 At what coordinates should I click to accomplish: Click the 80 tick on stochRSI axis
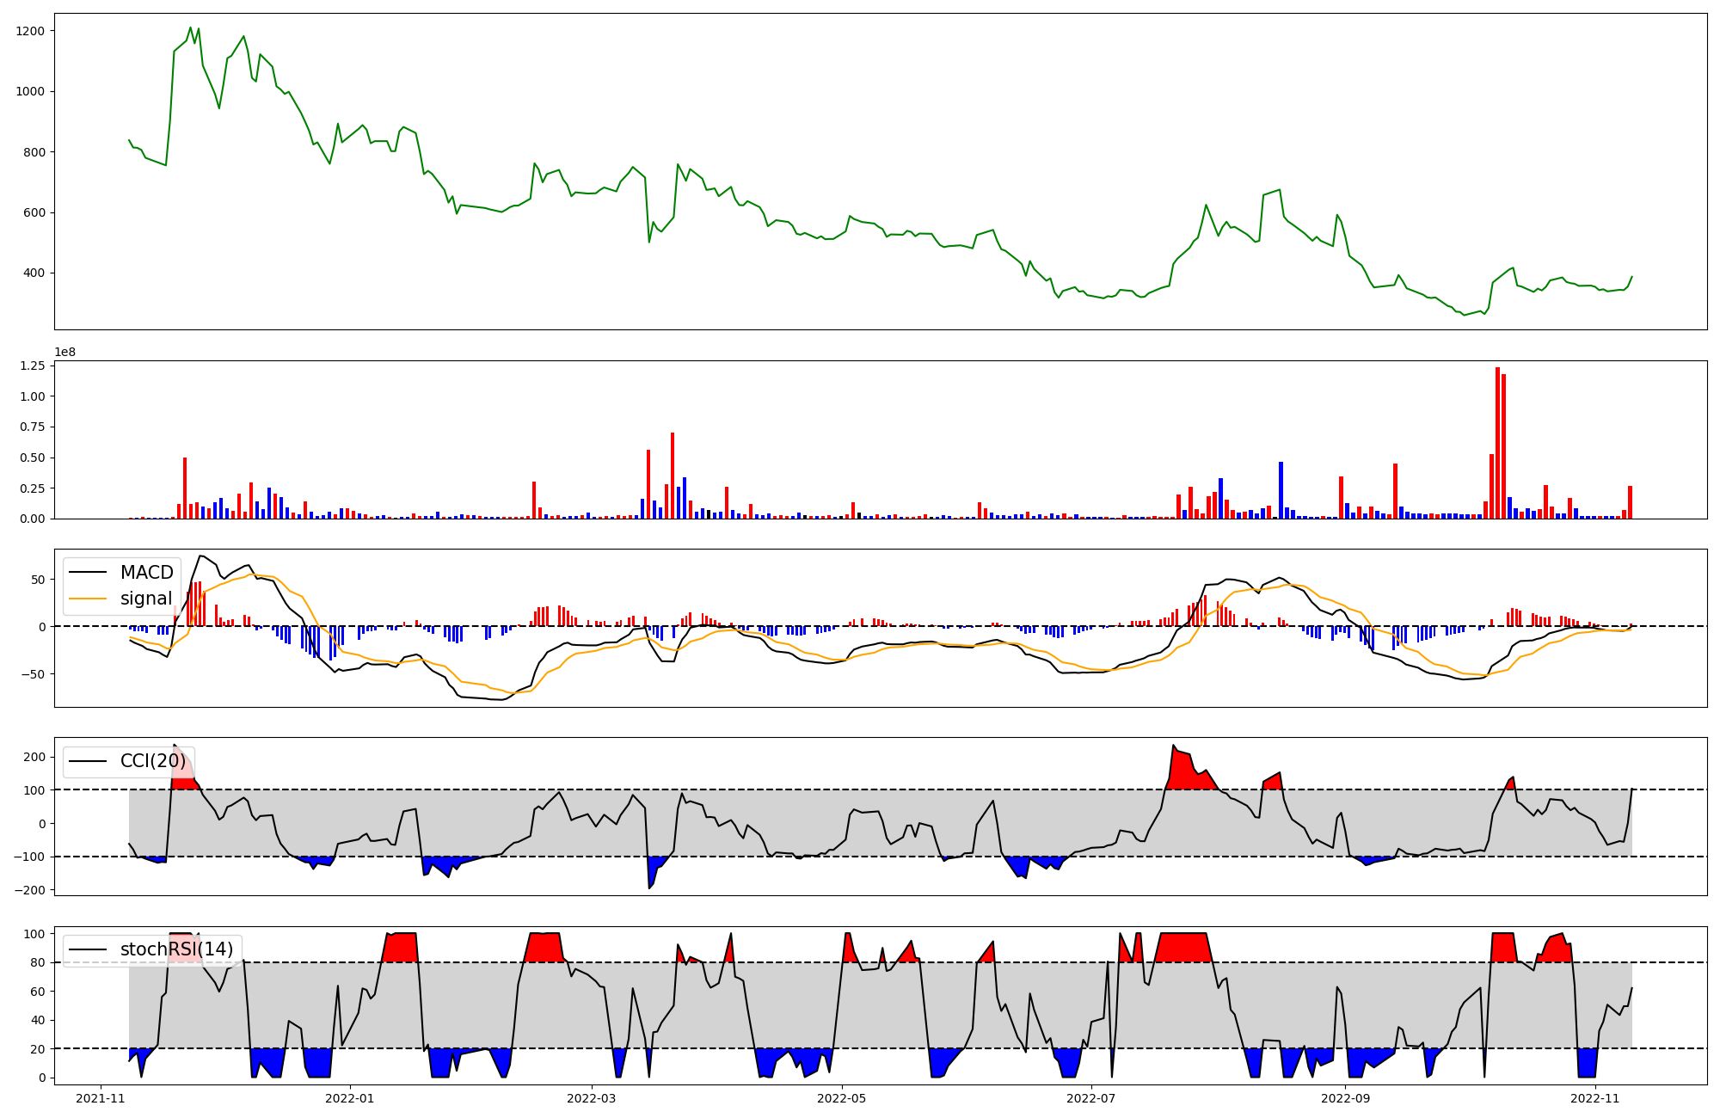[x=36, y=963]
